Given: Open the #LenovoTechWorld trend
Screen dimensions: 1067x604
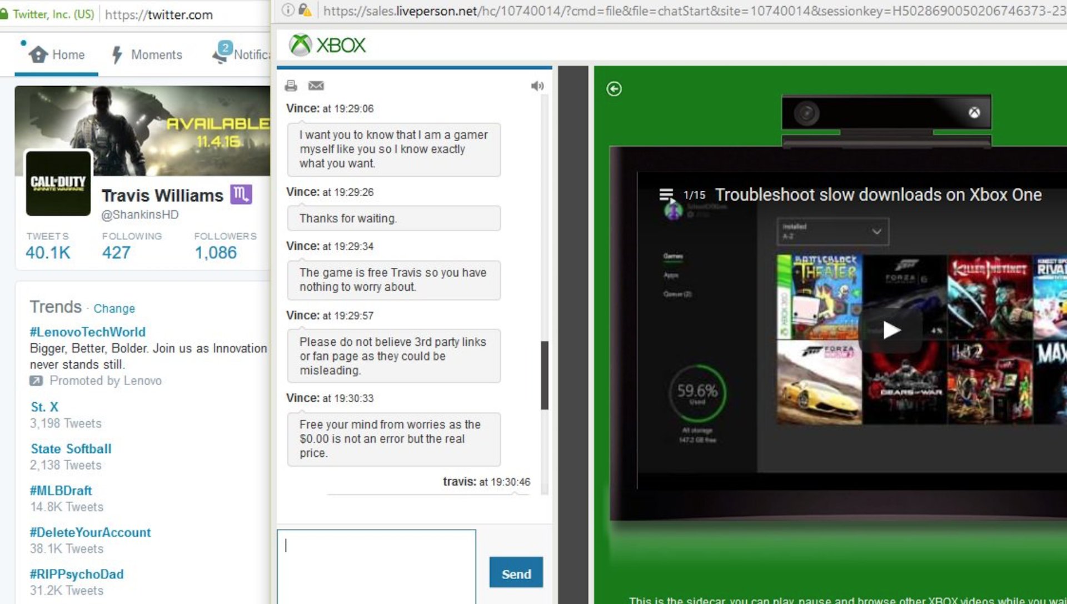Looking at the screenshot, I should (x=87, y=332).
